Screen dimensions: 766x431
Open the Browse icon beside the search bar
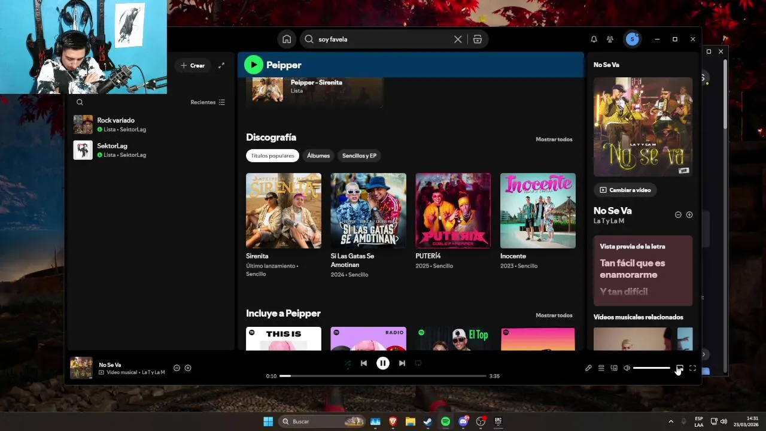478,39
